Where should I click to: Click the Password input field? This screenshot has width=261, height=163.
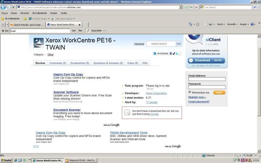tap(207, 87)
